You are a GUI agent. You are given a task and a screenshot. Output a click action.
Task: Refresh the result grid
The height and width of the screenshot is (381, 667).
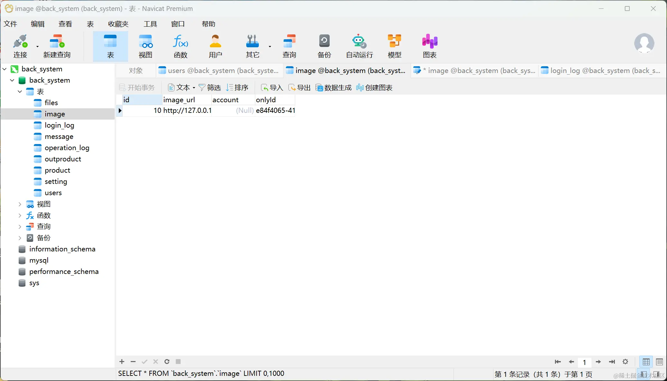[x=167, y=362]
